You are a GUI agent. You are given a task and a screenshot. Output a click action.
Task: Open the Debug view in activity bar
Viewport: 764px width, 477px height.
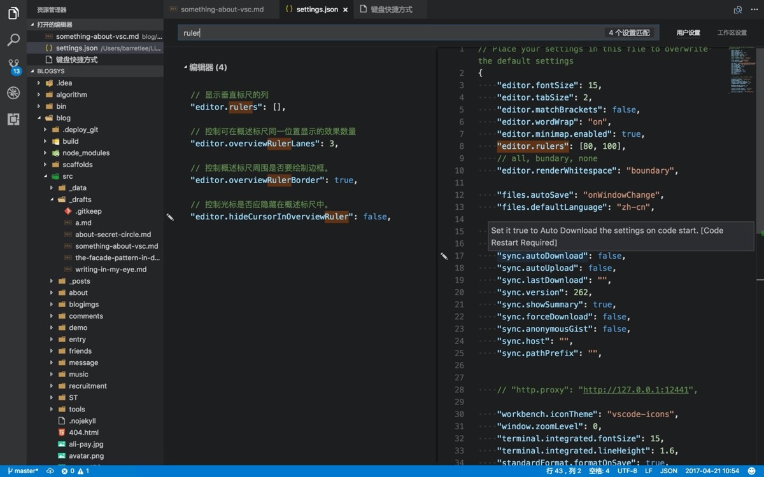coord(13,93)
